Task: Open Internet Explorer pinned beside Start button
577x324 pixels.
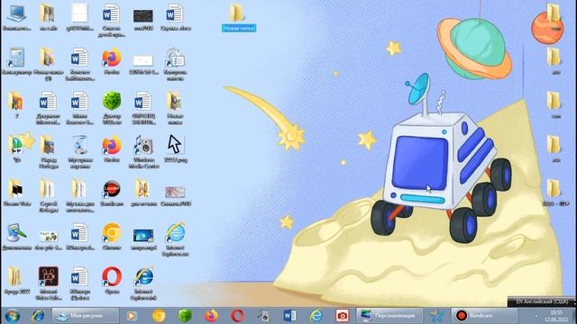Action: [x=38, y=316]
